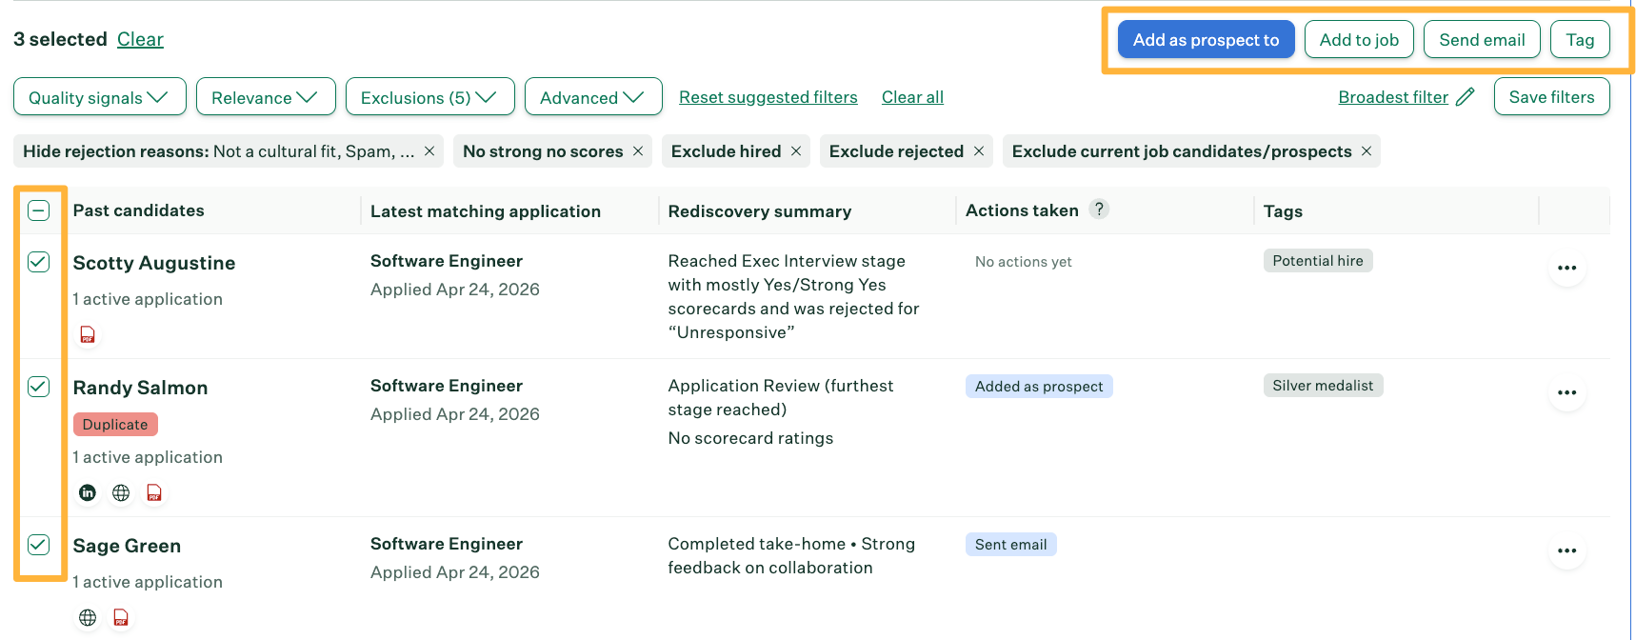Click Add as prospect to button
Viewport: 1636px width, 640px height.
coord(1206,39)
